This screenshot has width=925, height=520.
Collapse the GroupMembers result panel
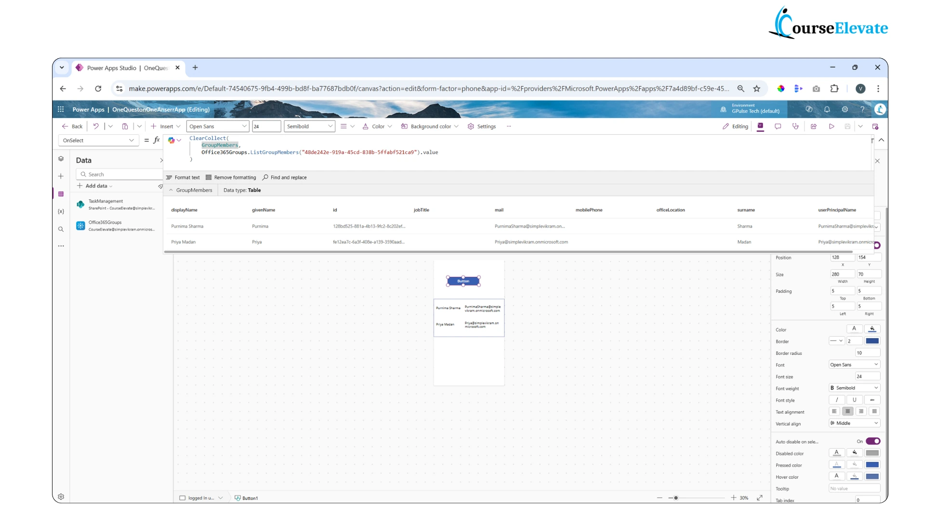(x=172, y=190)
